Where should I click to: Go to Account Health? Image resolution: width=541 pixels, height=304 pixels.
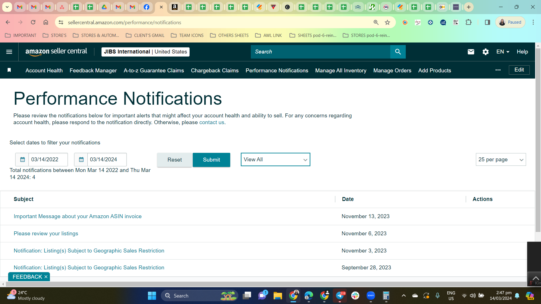(x=44, y=70)
